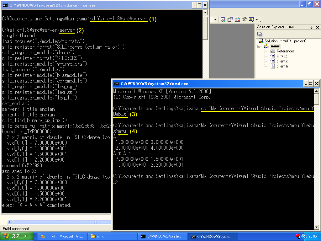Click 'A * A =' line in front cmd
Image resolution: width=321 pixels, height=241 pixels.
tap(122, 153)
